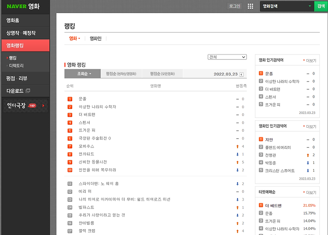This screenshot has height=235, width=328.
Task: Open 롤랜드 에머리히 in popular people
Action: [x=278, y=147]
